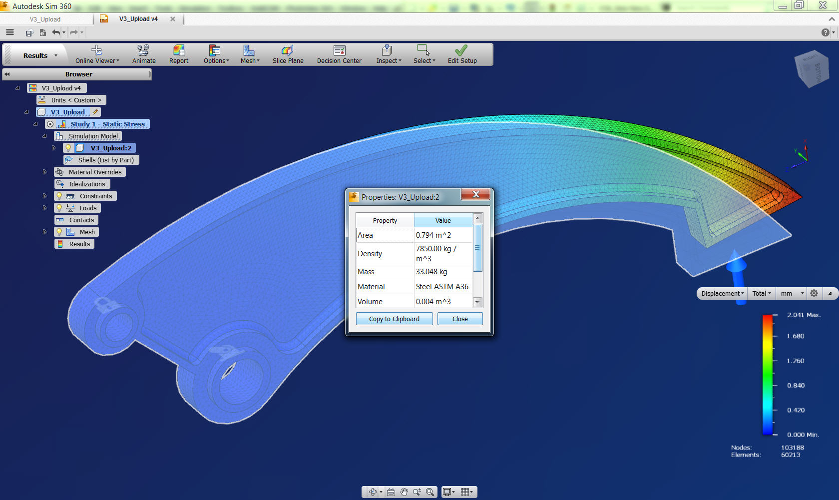Activate the Zoom magnifier tool
The width and height of the screenshot is (839, 500).
click(417, 492)
